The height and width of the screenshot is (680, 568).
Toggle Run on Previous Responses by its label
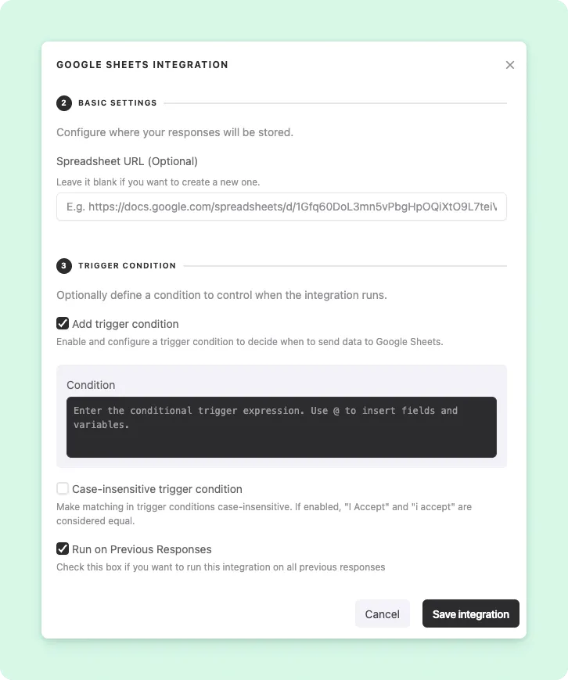[141, 549]
